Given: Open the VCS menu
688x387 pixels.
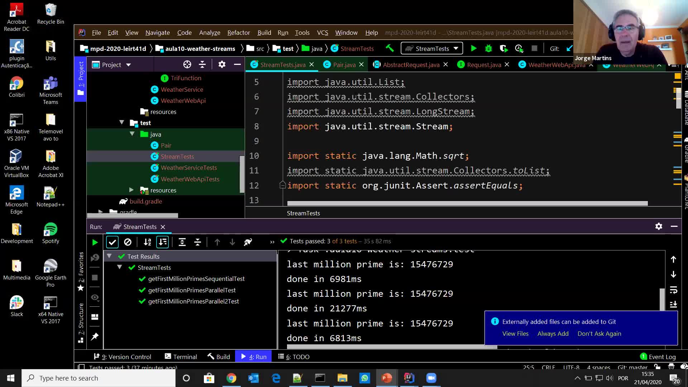Looking at the screenshot, I should pyautogui.click(x=322, y=33).
